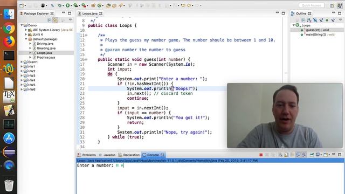Click the Run External Tools toolbar icon
Screen dimensions: 345x194
pyautogui.click(x=84, y=5)
